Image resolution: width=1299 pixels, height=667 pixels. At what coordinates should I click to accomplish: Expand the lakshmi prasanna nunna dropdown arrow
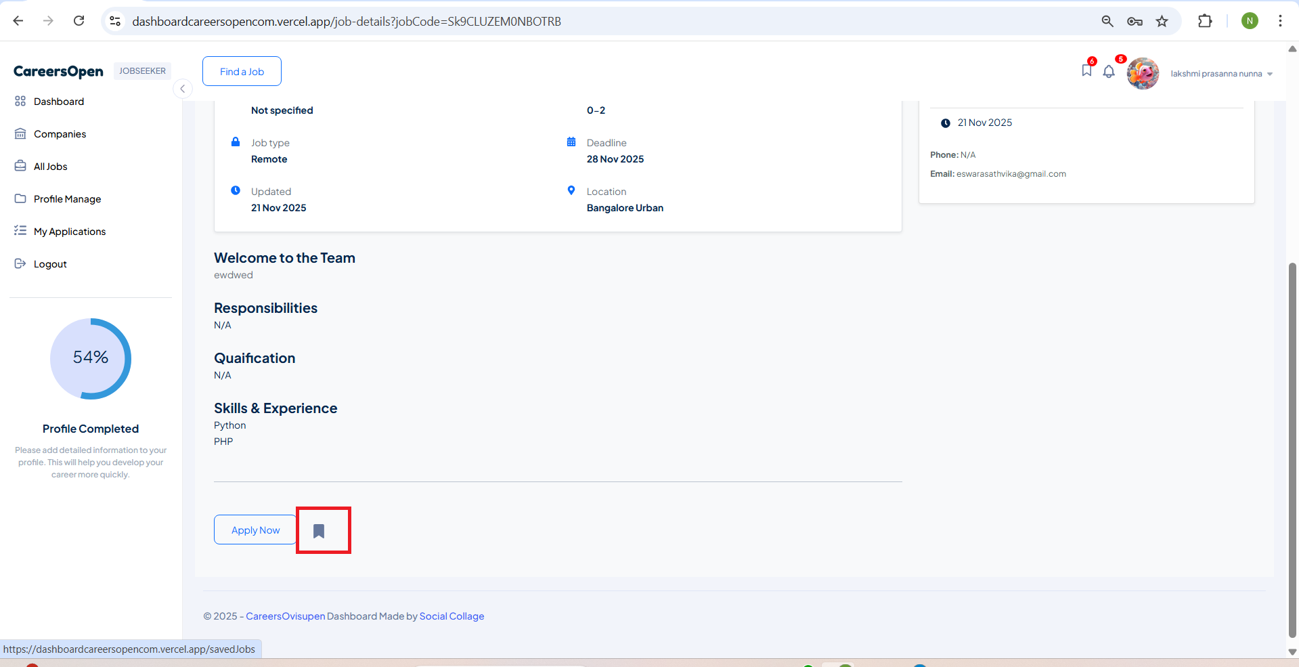[x=1269, y=74]
